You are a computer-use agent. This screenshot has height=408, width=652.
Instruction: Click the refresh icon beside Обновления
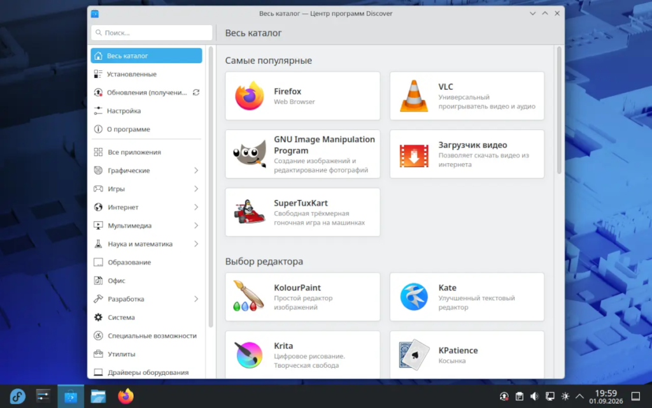coord(196,92)
